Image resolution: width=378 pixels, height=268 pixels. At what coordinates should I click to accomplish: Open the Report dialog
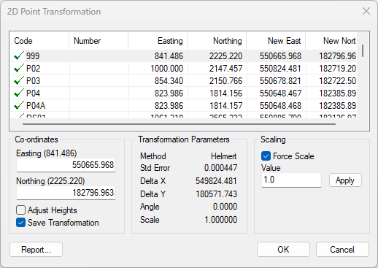(36, 250)
